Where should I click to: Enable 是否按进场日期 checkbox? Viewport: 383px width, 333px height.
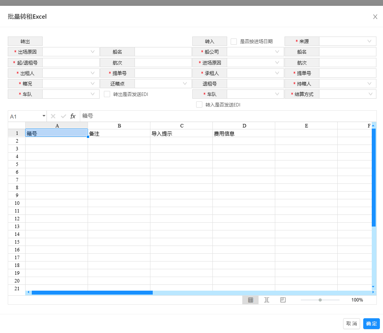coord(234,42)
